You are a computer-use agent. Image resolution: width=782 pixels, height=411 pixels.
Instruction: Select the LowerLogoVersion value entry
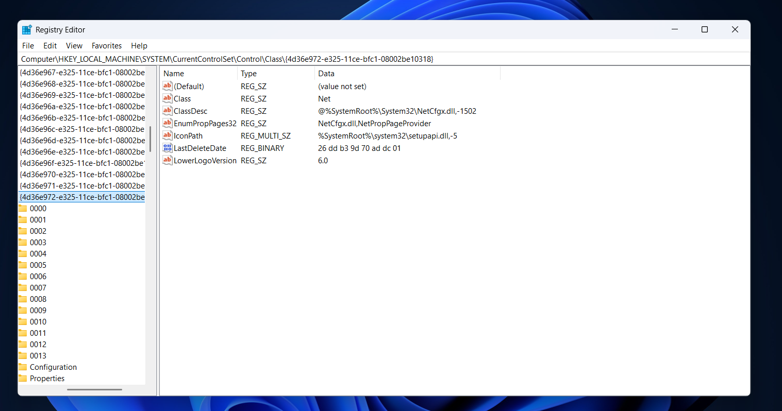[205, 160]
